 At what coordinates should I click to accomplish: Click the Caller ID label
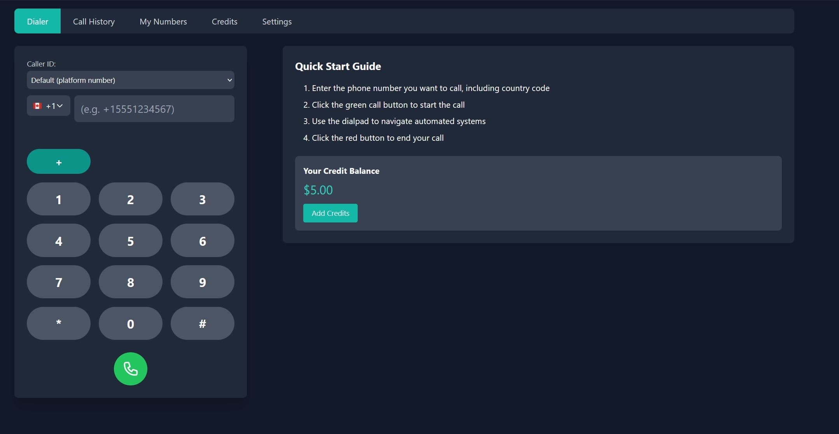point(41,64)
